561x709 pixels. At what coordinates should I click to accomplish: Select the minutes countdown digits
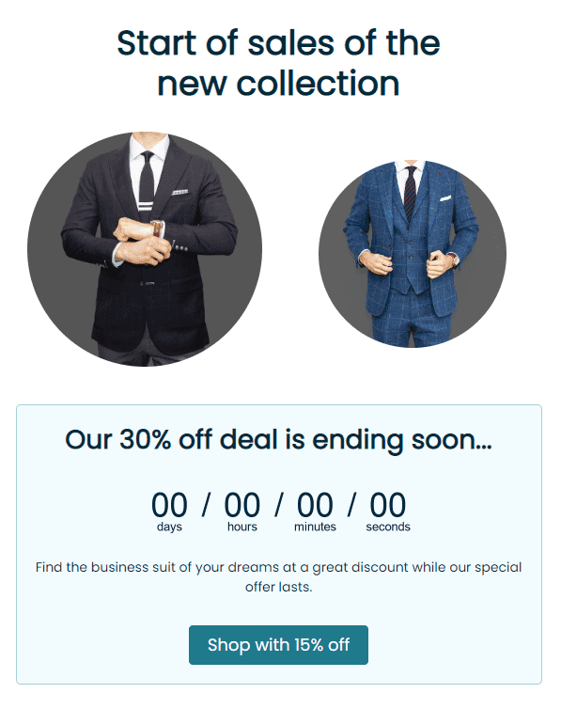pos(315,505)
